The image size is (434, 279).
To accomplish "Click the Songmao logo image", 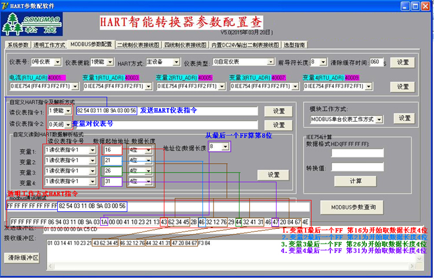I will point(32,24).
